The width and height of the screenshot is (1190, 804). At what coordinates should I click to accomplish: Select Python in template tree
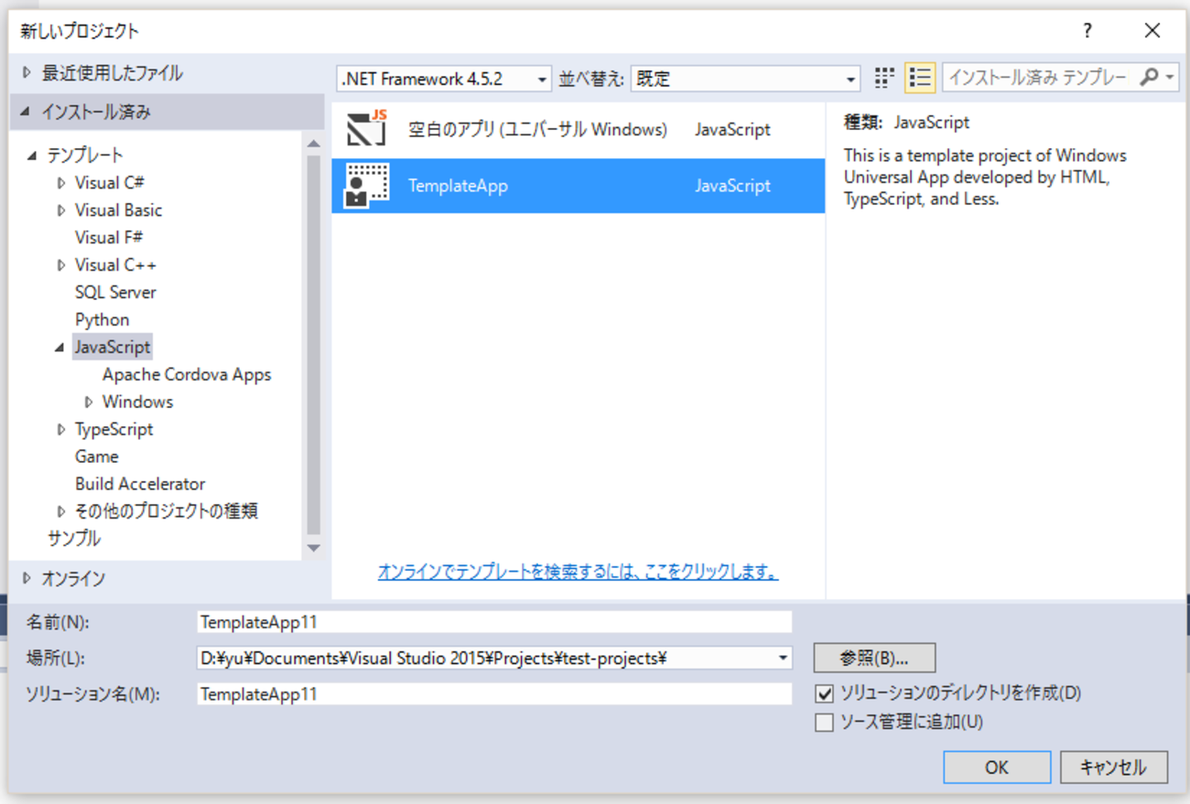(x=102, y=320)
